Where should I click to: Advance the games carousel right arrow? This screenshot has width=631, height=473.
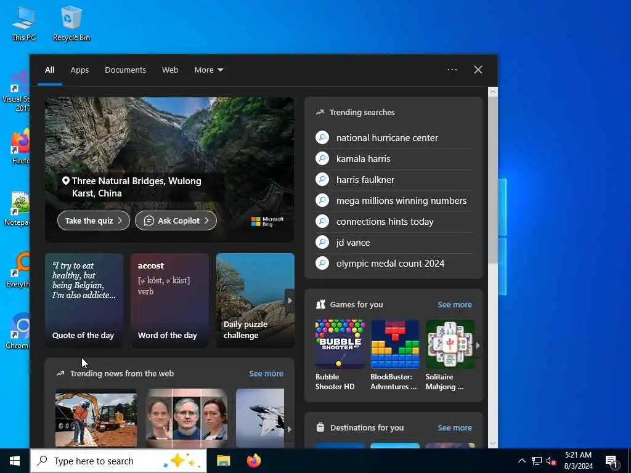478,345
